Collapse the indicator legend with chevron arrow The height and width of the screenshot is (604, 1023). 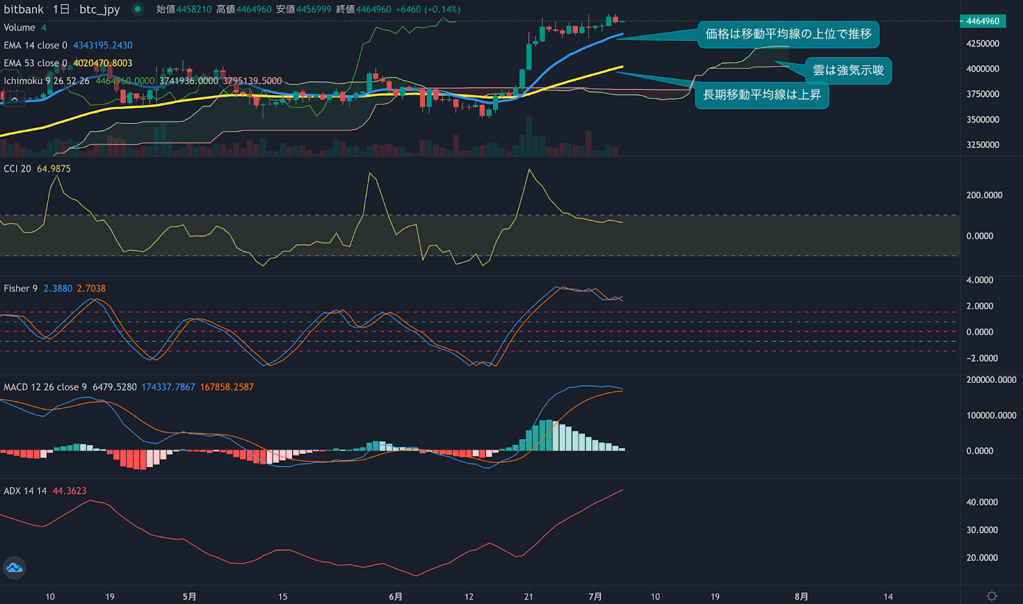pos(14,99)
